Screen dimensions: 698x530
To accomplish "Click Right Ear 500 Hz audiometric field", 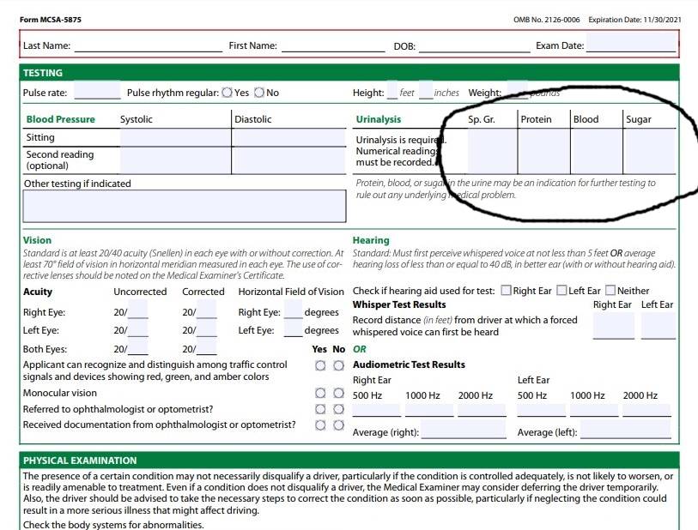I will pos(377,410).
